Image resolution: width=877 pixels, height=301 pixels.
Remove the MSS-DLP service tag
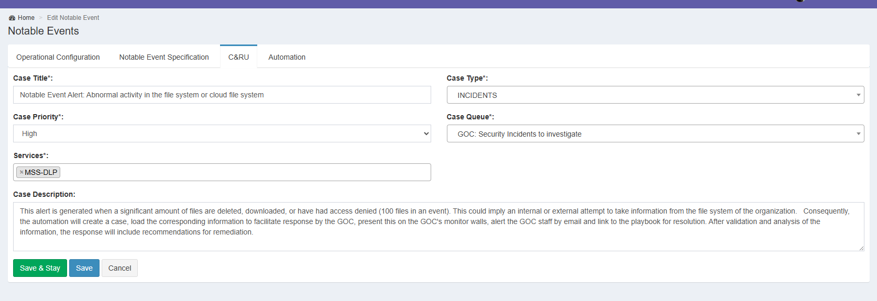pos(21,172)
